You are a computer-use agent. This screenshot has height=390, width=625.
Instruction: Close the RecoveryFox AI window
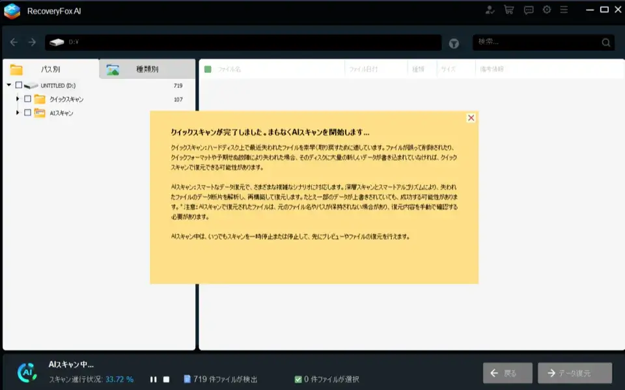[618, 10]
